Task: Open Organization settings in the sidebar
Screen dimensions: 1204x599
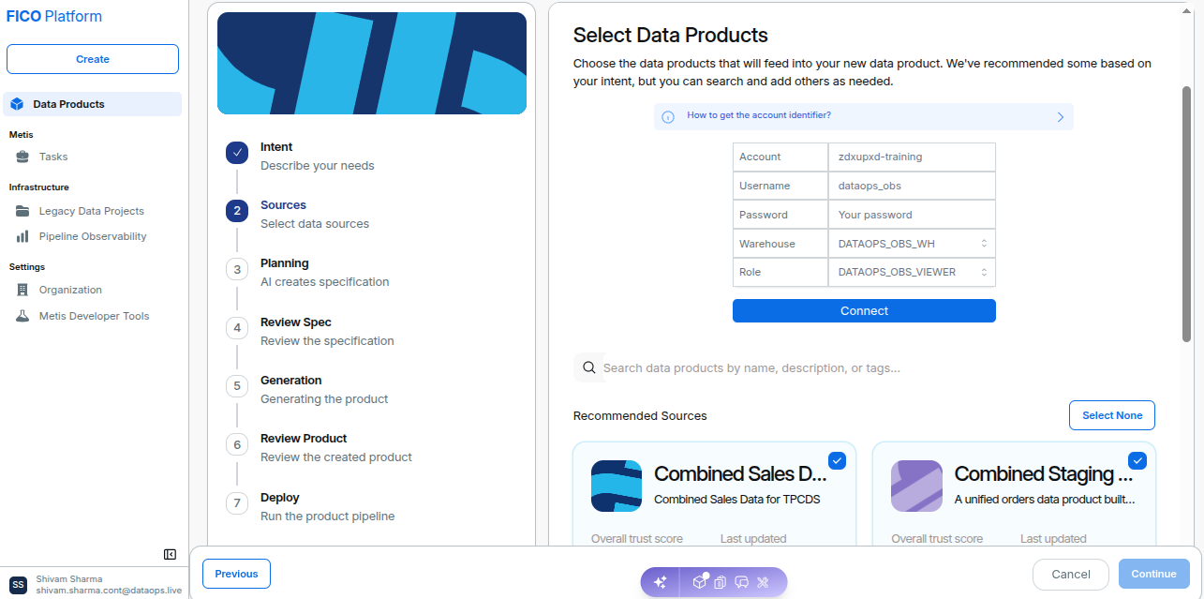Action: [92, 290]
